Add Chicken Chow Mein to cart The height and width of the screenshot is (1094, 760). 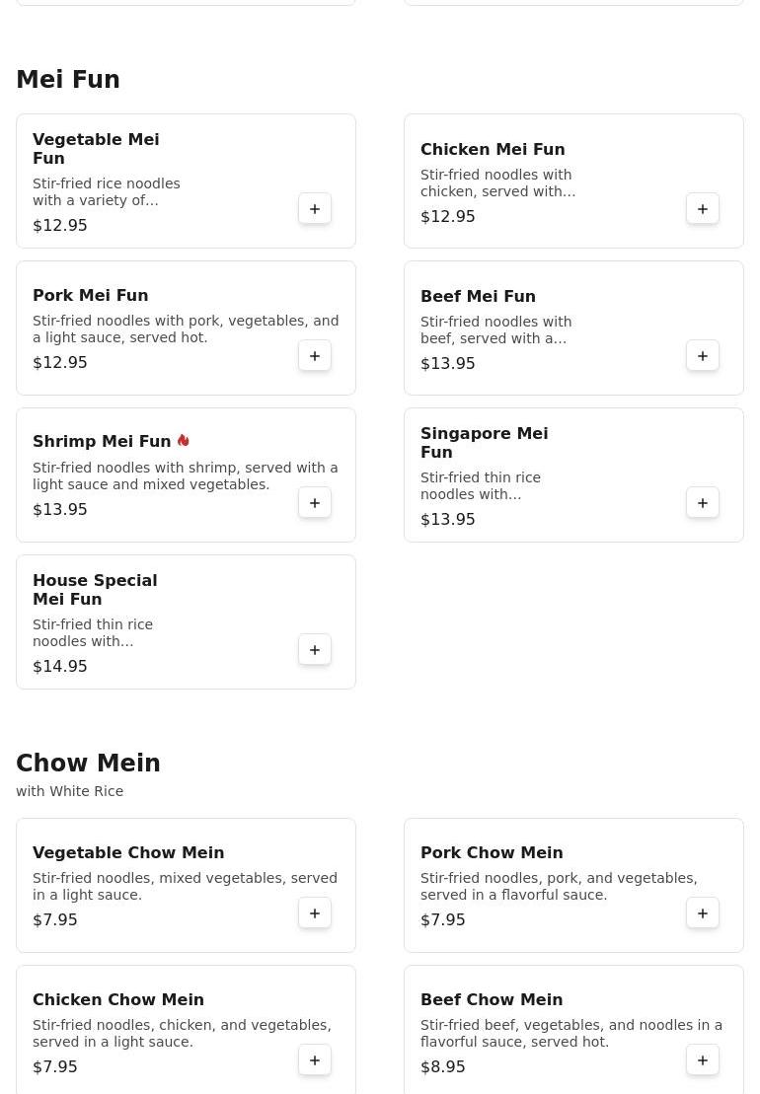[x=315, y=1060]
